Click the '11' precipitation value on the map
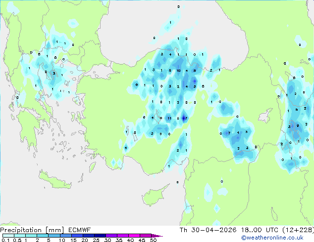 pos(169,118)
